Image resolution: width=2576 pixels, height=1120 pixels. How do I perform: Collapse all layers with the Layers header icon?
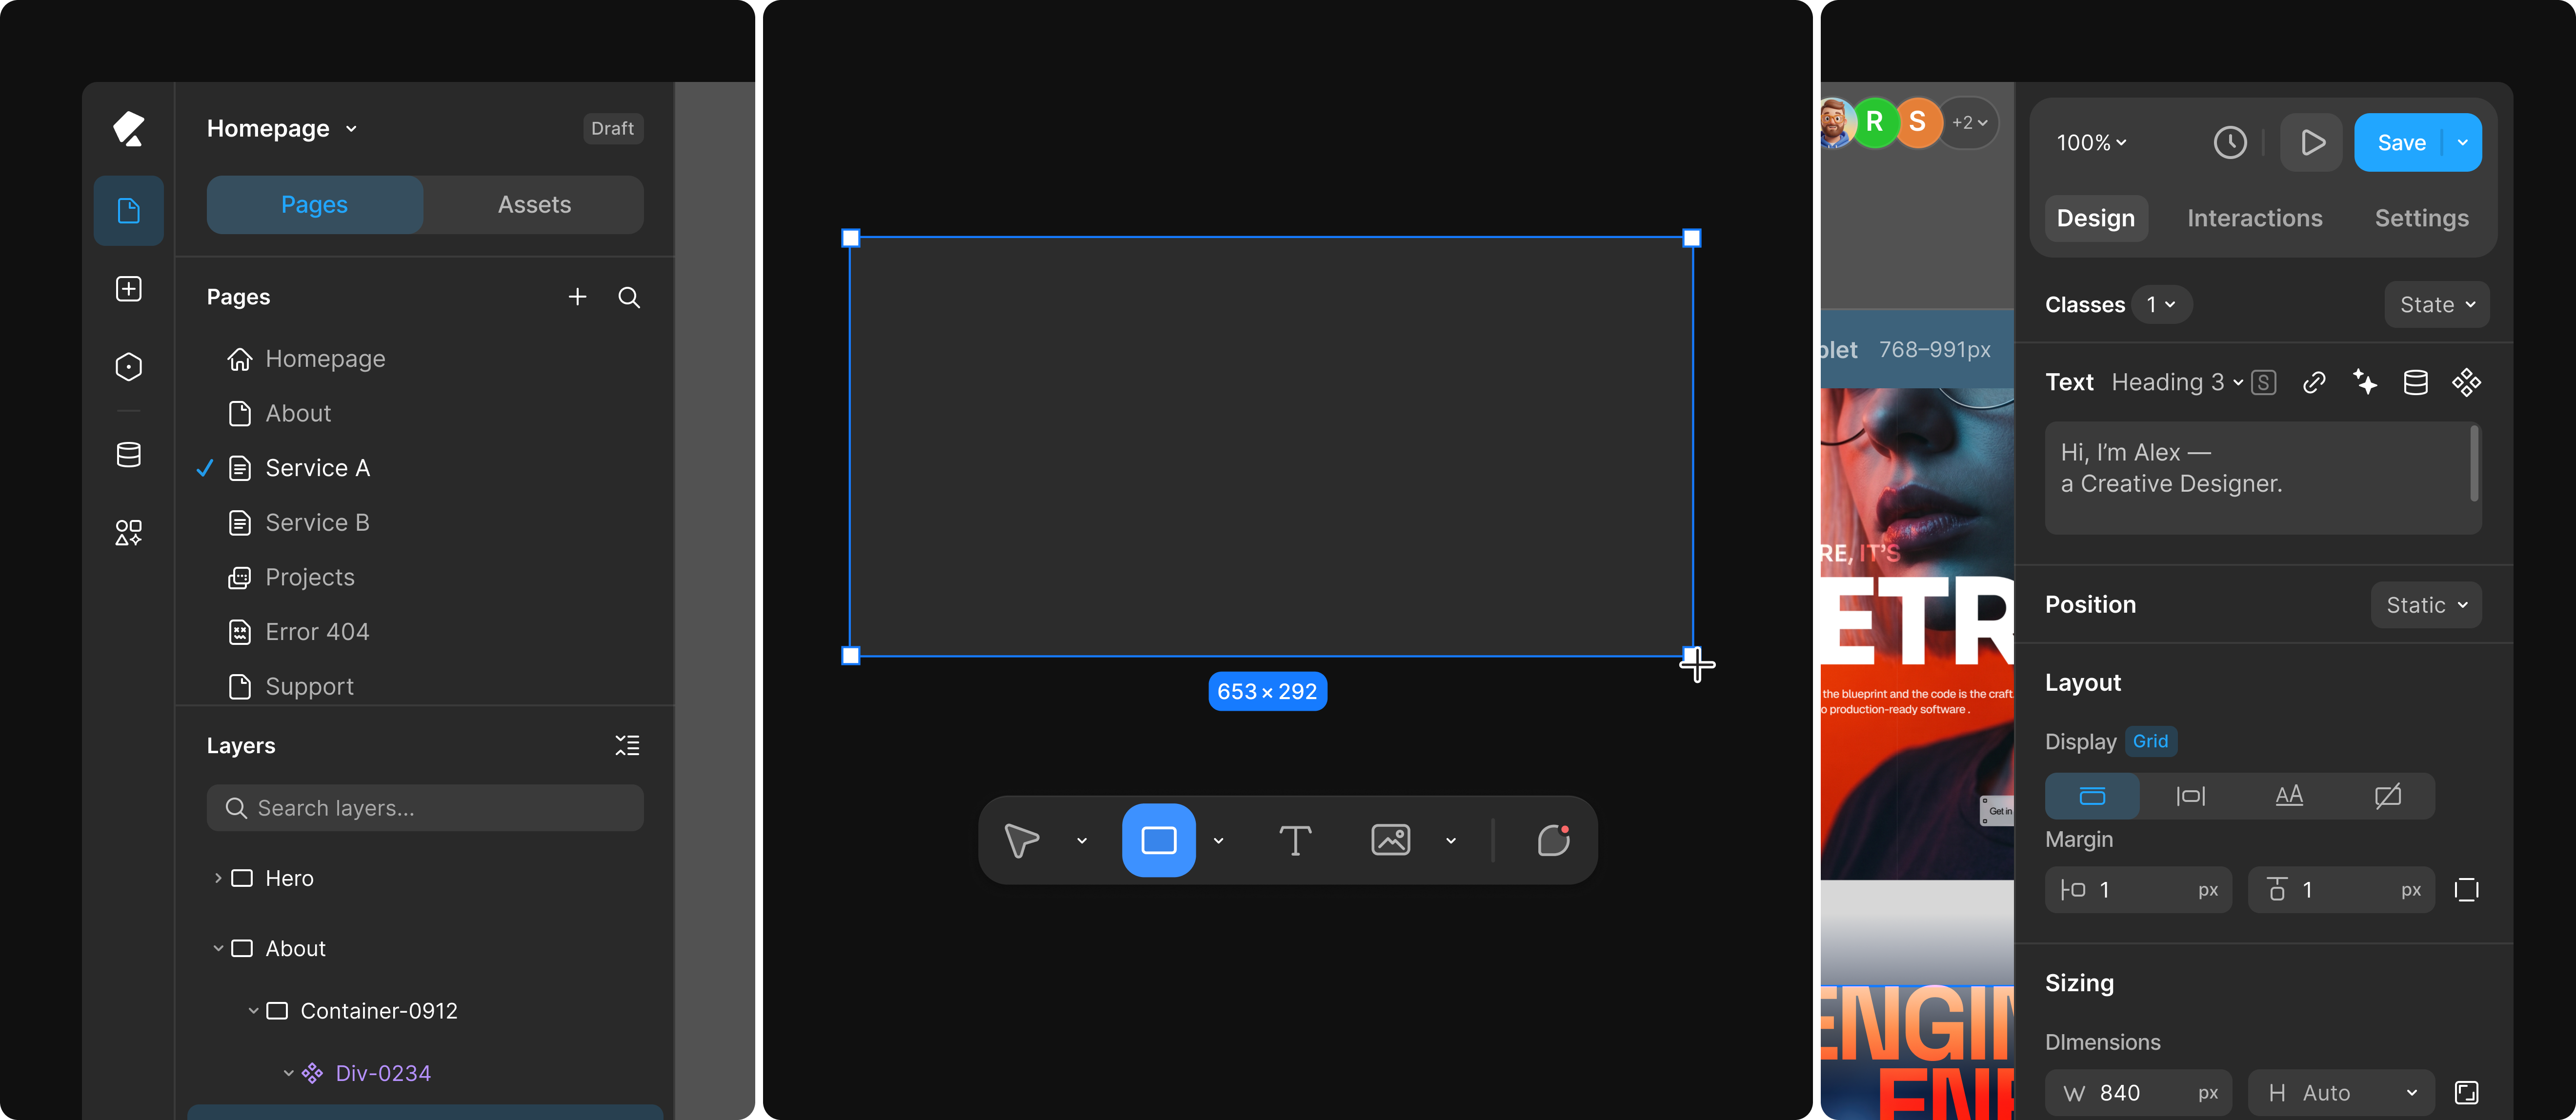point(627,745)
